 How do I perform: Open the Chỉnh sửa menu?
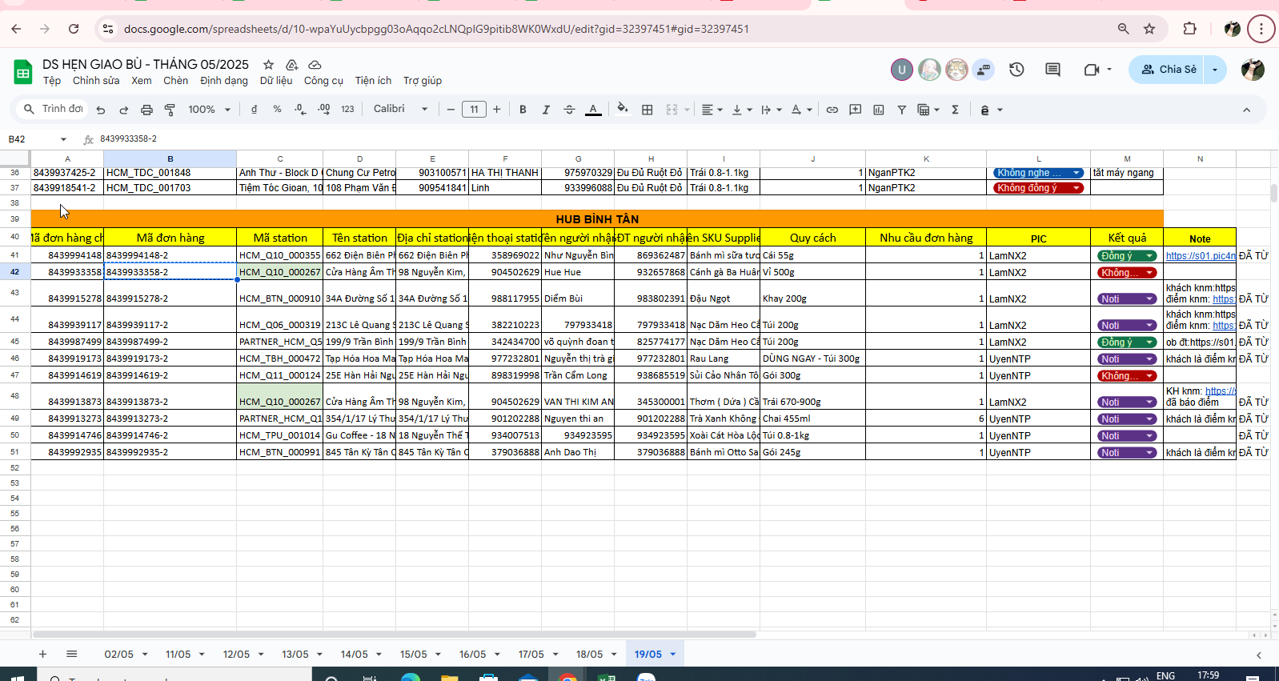point(96,81)
